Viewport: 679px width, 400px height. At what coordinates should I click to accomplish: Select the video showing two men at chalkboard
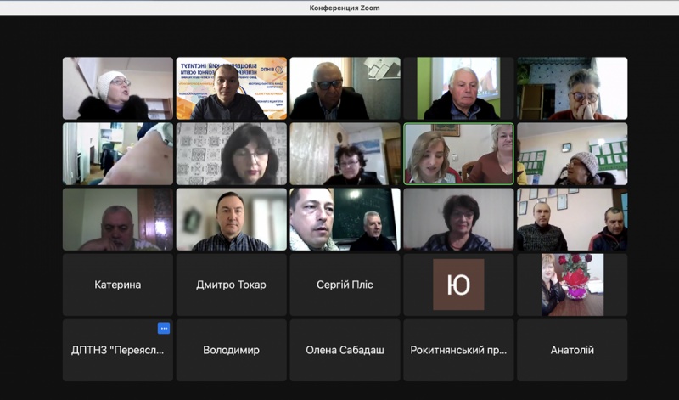345,219
